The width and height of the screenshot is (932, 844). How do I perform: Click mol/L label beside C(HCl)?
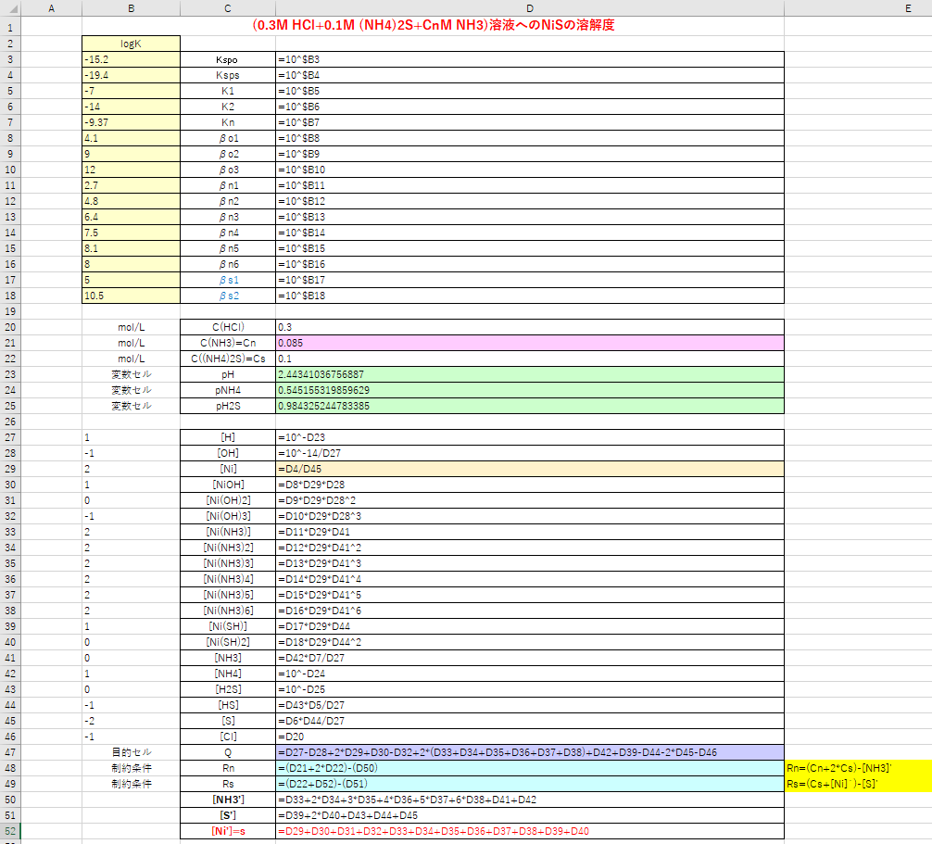pyautogui.click(x=132, y=327)
